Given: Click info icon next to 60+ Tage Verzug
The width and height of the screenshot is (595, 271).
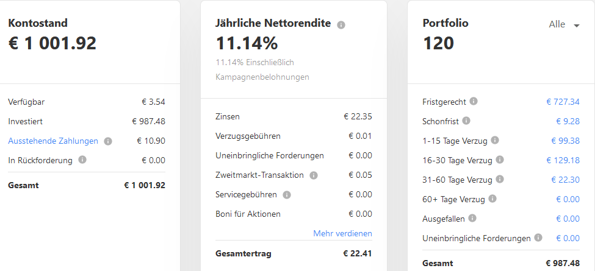Looking at the screenshot, I should tap(492, 199).
